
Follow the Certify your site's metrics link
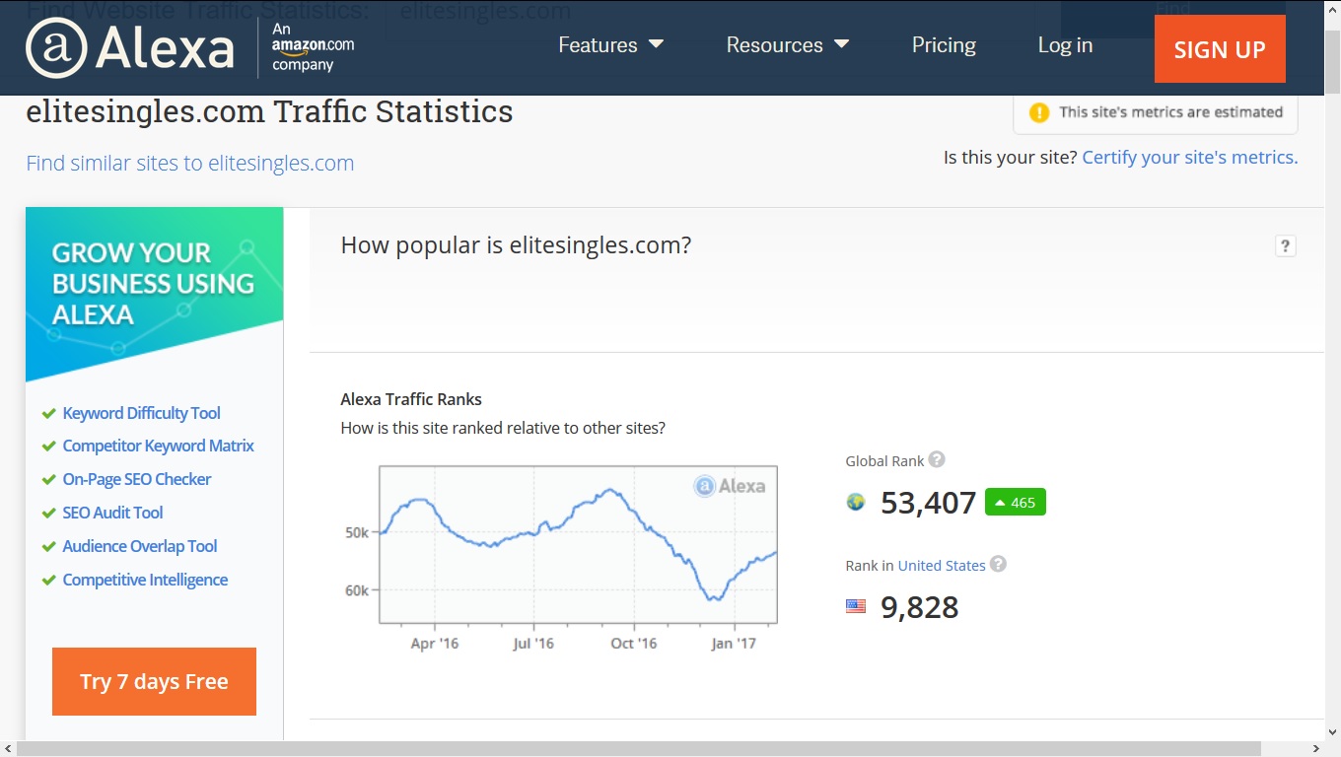click(x=1189, y=158)
